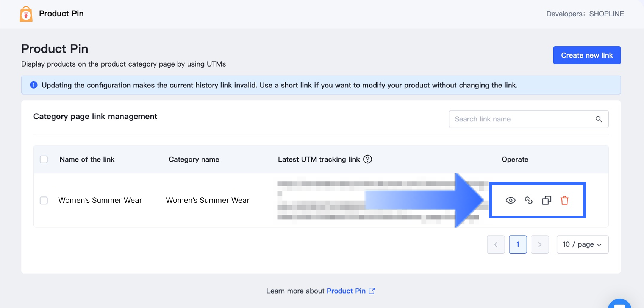Image resolution: width=644 pixels, height=308 pixels.
Task: Click the blurred UTM tracking link text
Action: (322, 201)
